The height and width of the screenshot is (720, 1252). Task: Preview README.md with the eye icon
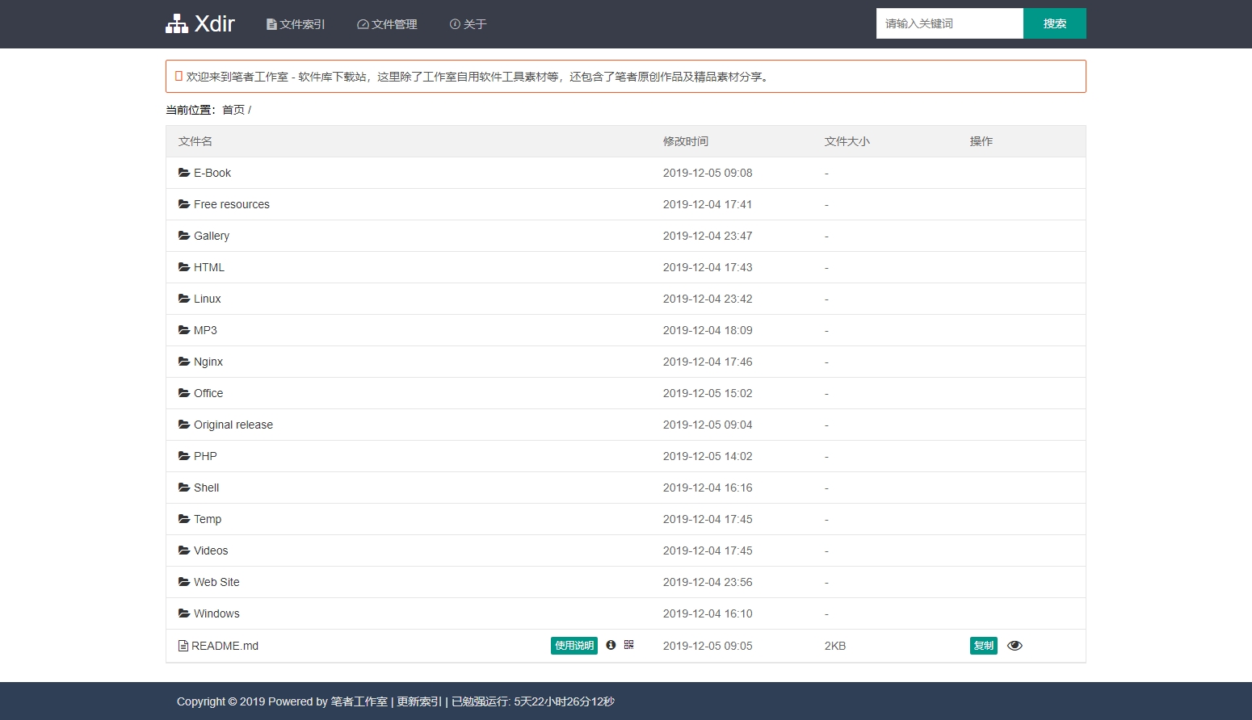coord(1015,646)
